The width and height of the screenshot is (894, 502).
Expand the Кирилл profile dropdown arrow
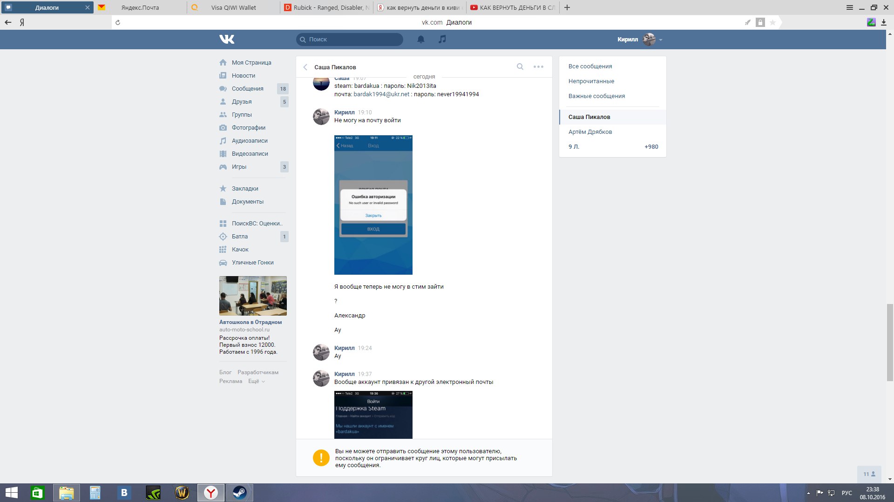(x=661, y=40)
